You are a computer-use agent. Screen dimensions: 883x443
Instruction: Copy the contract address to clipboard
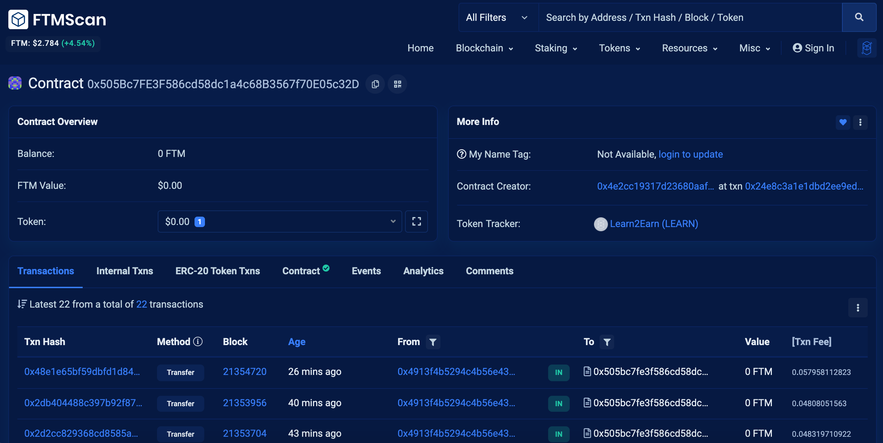click(x=375, y=84)
